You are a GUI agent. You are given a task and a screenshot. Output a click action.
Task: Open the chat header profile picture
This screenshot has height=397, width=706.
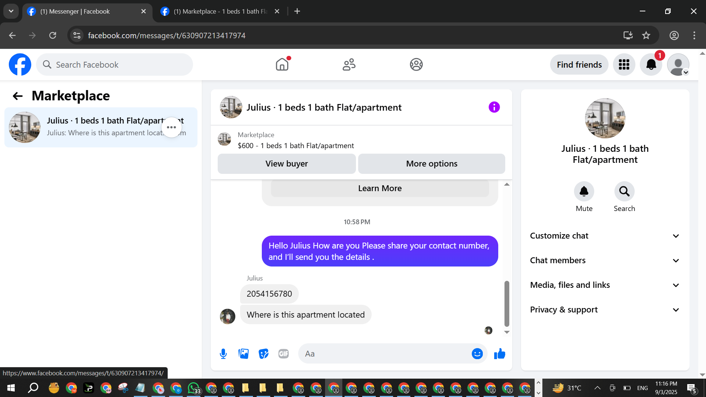(231, 107)
